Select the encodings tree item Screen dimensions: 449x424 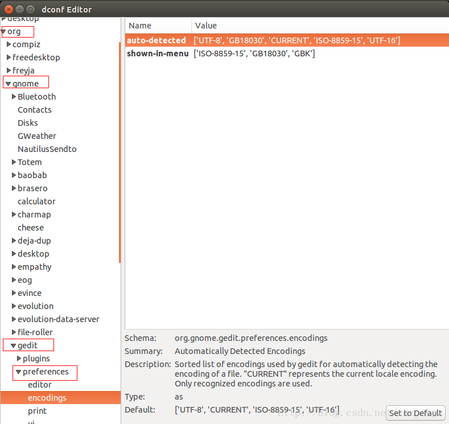click(x=61, y=398)
